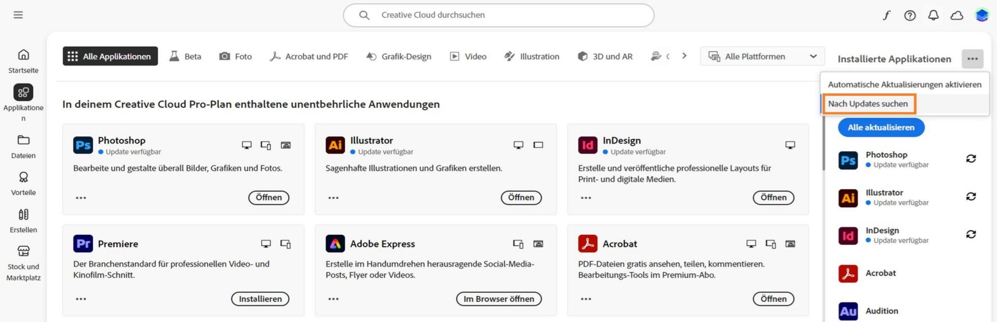Click the Illustrator app icon in the card
This screenshot has width=997, height=322.
tap(335, 145)
